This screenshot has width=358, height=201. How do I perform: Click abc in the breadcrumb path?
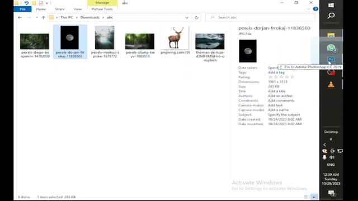click(110, 17)
